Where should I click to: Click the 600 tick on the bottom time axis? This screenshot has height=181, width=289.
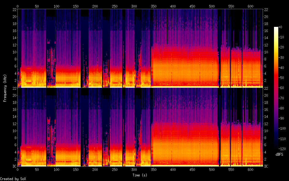tap(250, 169)
